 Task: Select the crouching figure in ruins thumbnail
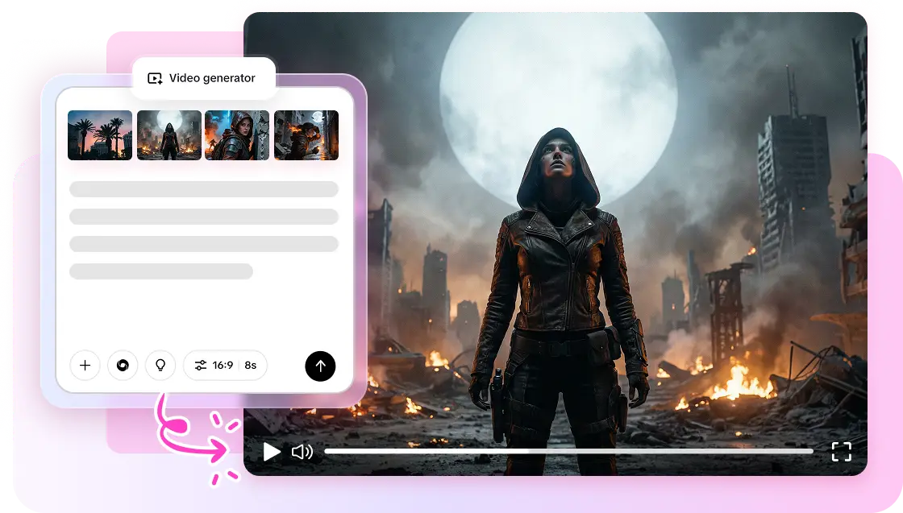pos(306,135)
